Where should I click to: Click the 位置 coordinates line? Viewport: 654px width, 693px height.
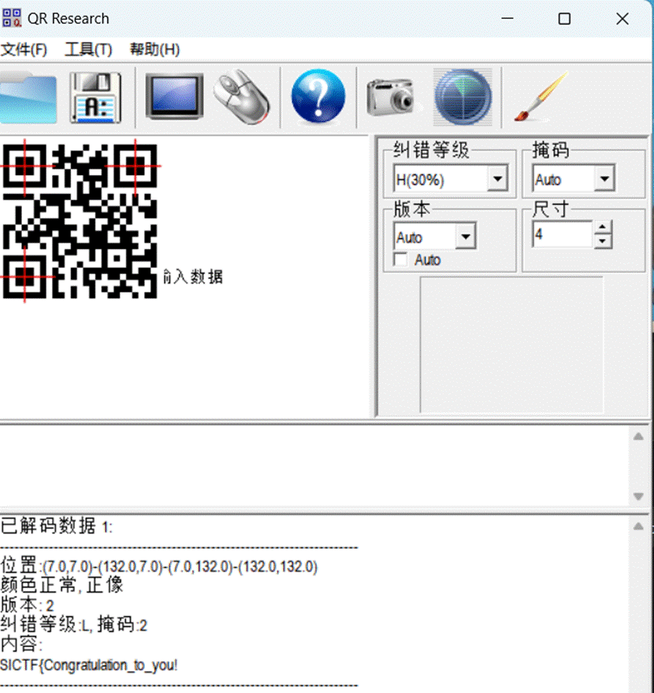pos(159,566)
